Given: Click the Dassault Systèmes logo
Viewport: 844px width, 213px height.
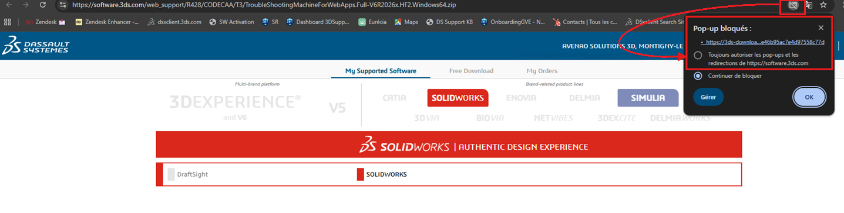Looking at the screenshot, I should click(35, 45).
